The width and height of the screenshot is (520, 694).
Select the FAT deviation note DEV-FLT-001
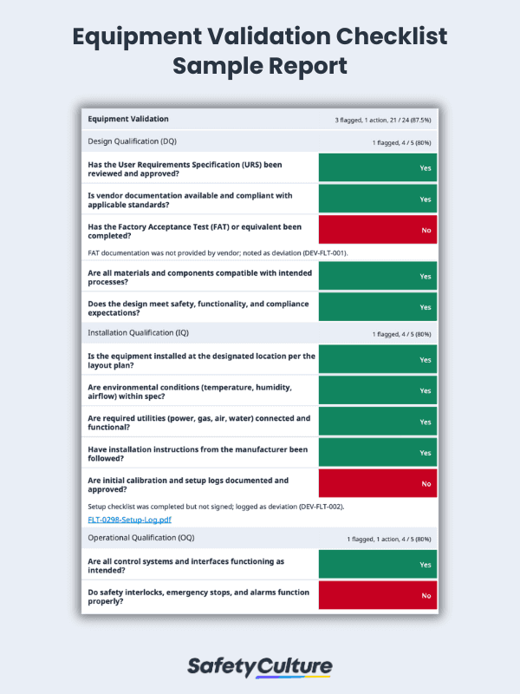click(224, 252)
